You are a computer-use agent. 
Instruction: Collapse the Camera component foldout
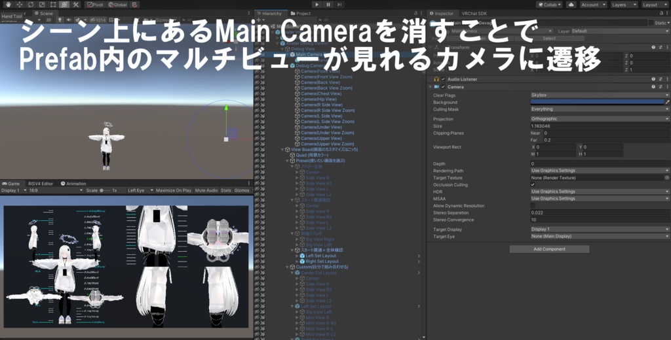coord(430,87)
